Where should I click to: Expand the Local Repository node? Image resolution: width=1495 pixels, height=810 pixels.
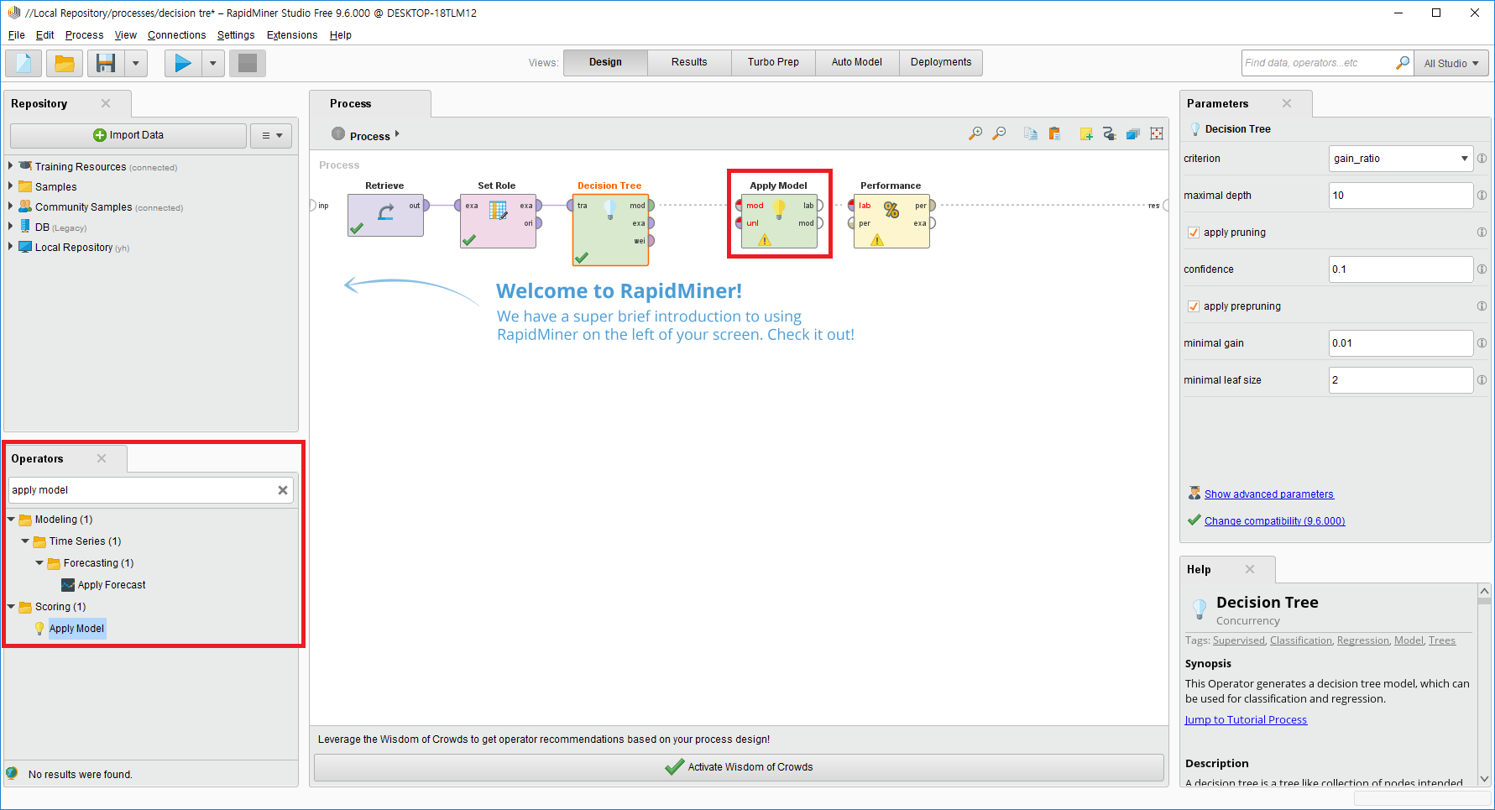[x=10, y=247]
